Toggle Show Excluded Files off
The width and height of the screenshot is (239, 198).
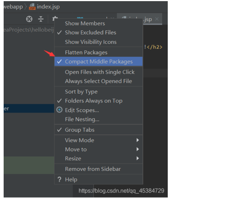tap(90, 32)
